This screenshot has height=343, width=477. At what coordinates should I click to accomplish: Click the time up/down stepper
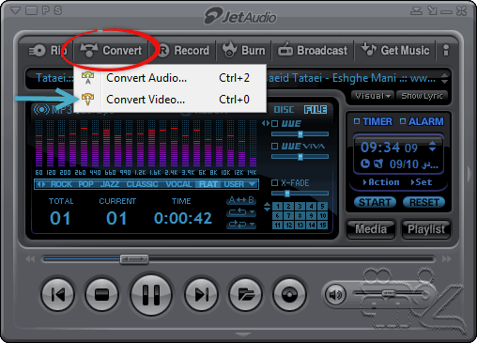[432, 147]
